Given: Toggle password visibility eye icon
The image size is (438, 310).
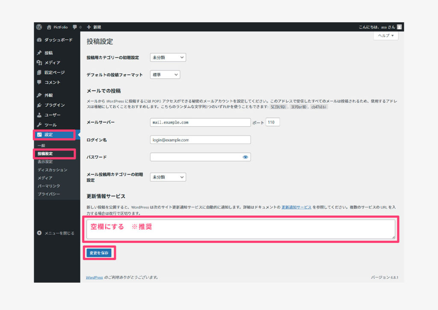Looking at the screenshot, I should pos(245,157).
